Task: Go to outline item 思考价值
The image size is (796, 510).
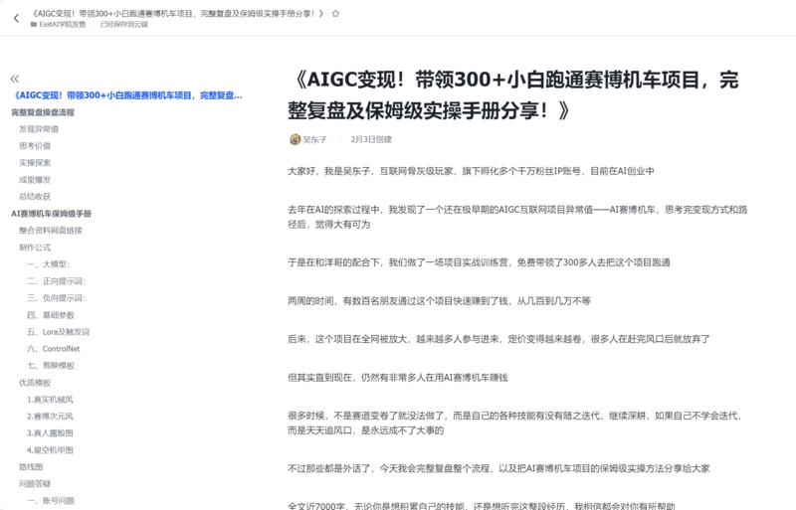Action: [x=35, y=145]
